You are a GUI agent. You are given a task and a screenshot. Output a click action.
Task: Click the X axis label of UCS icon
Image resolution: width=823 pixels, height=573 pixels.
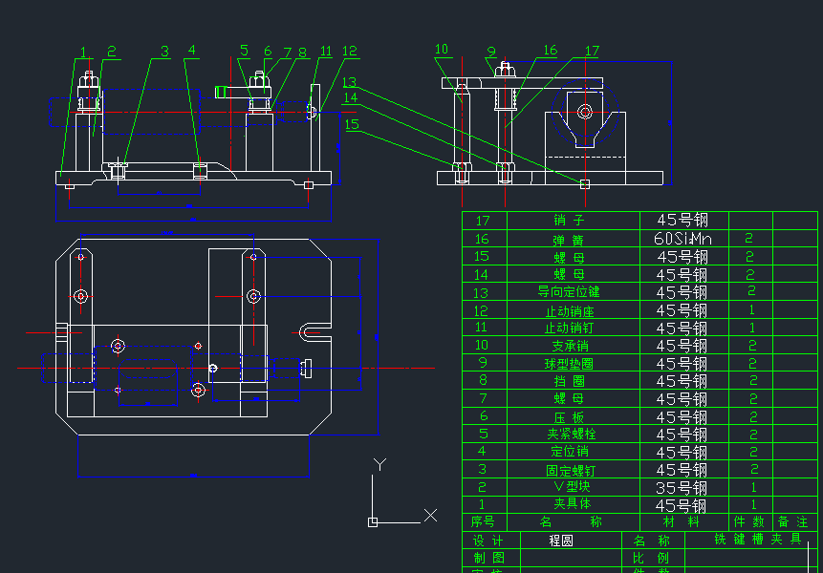430,516
